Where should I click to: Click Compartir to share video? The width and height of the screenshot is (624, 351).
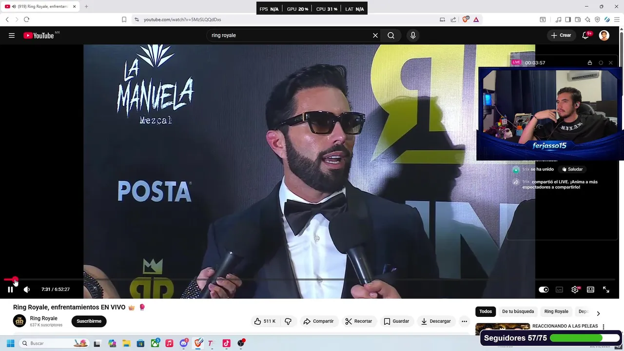click(x=318, y=321)
